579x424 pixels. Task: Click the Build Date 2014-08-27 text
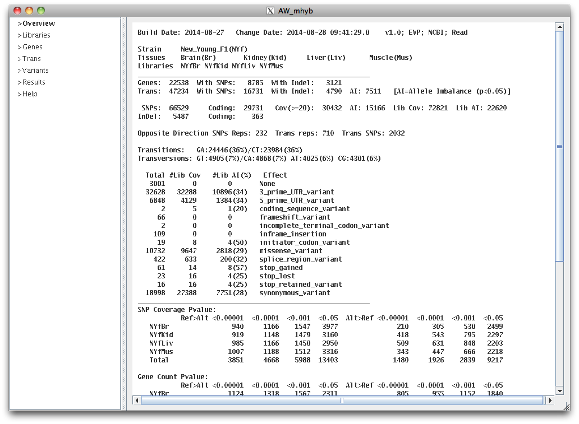click(181, 32)
